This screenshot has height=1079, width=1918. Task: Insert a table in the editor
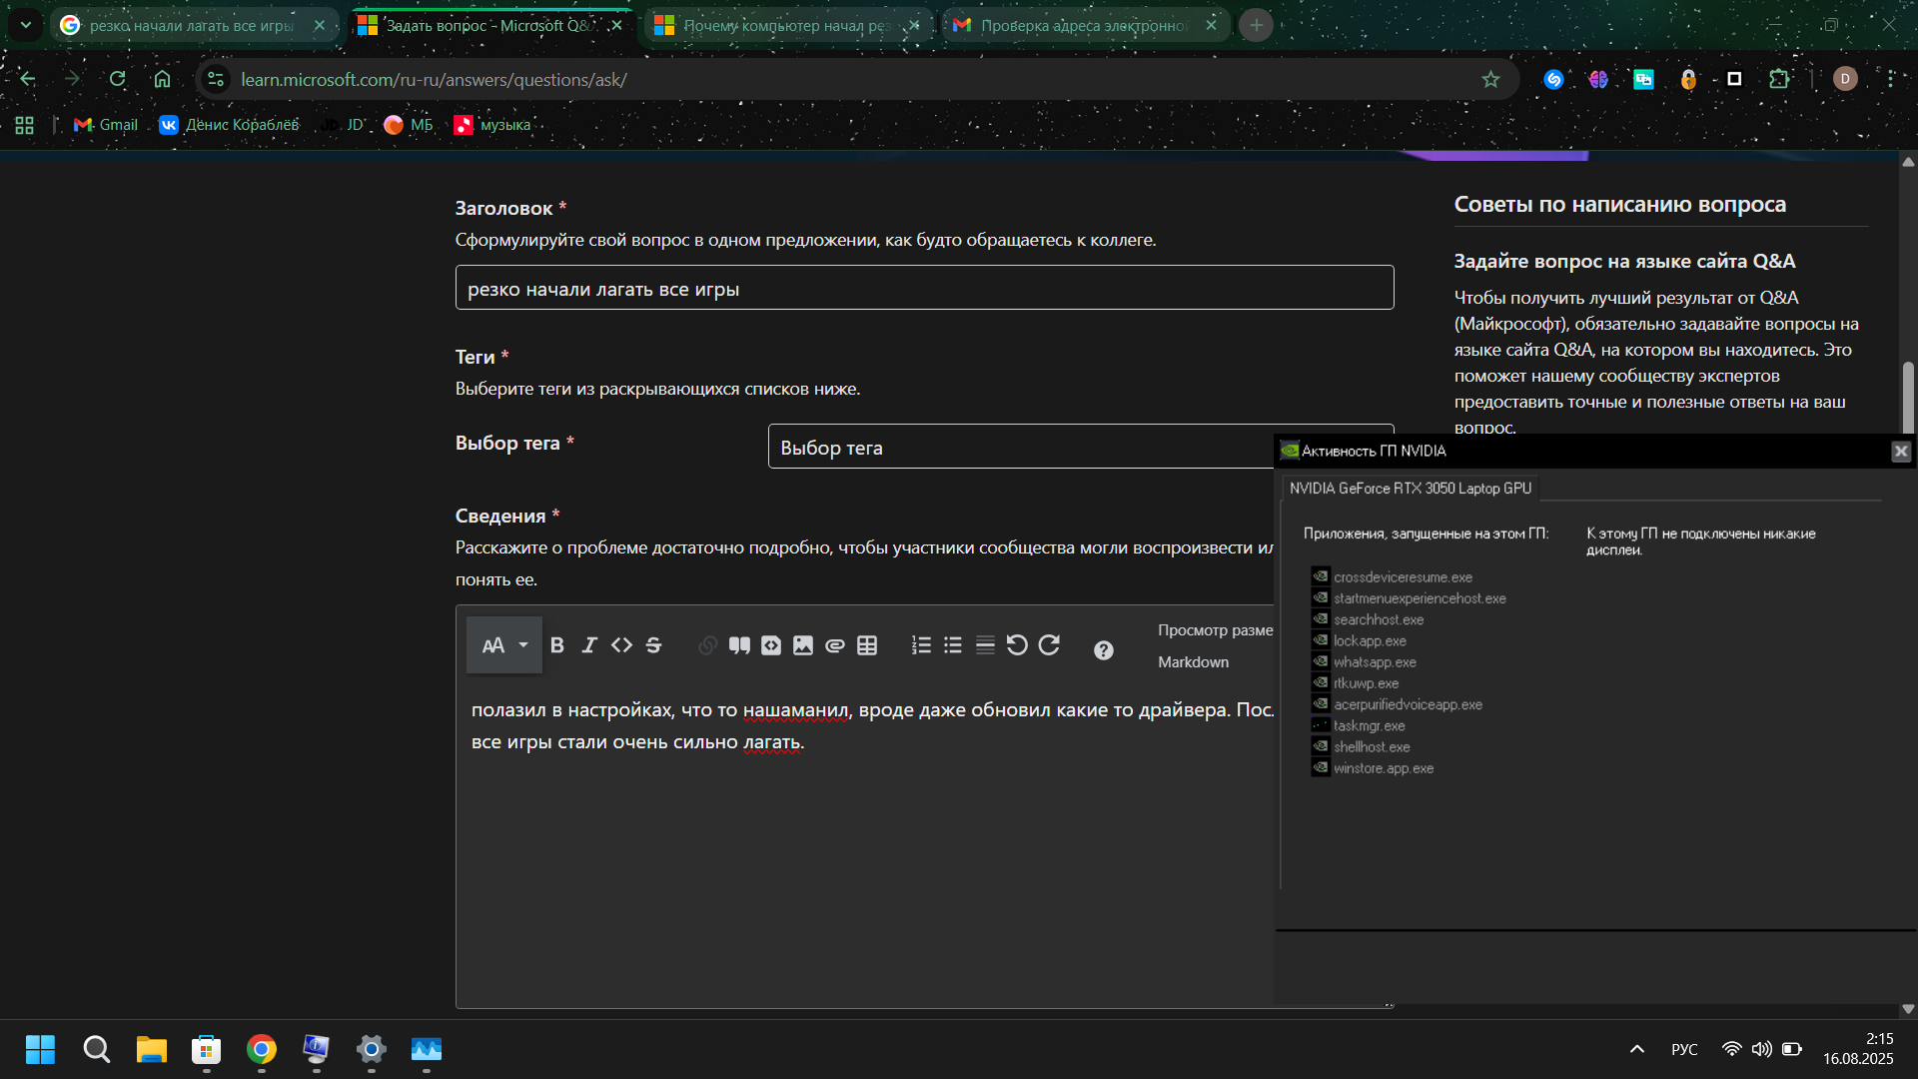click(867, 645)
